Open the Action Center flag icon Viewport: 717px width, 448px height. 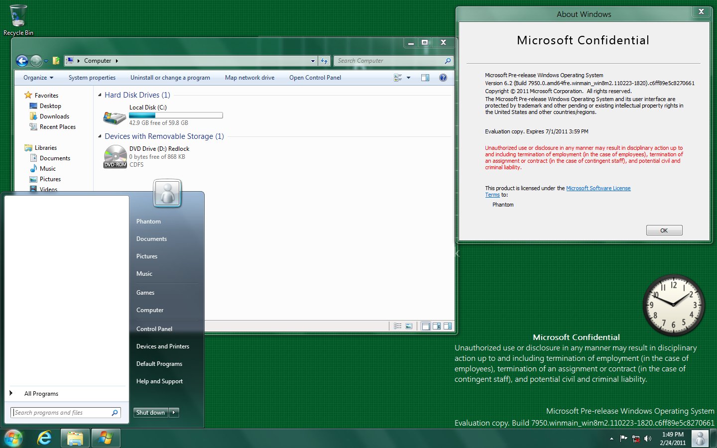click(623, 439)
